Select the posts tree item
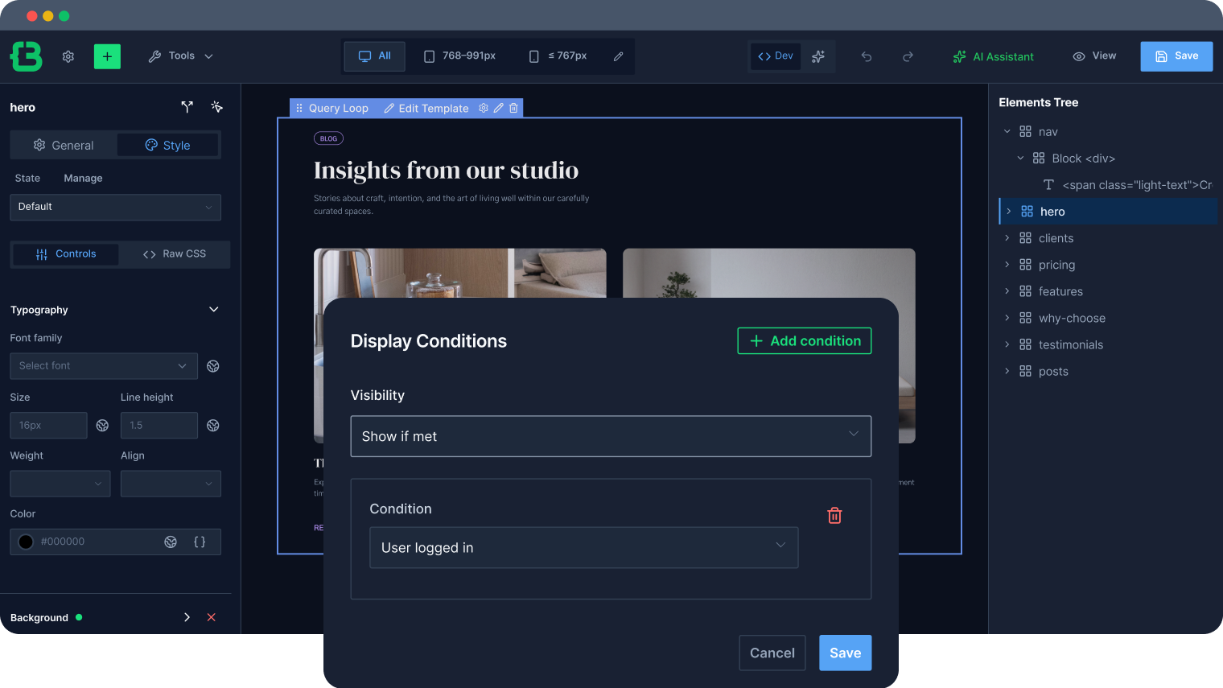This screenshot has width=1223, height=688. pos(1053,371)
